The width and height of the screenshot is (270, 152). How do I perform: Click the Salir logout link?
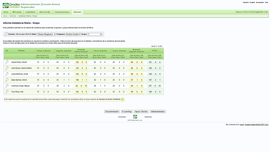point(266,3)
